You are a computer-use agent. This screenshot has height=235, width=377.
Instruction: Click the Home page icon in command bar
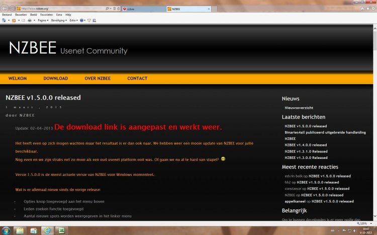coord(4,21)
